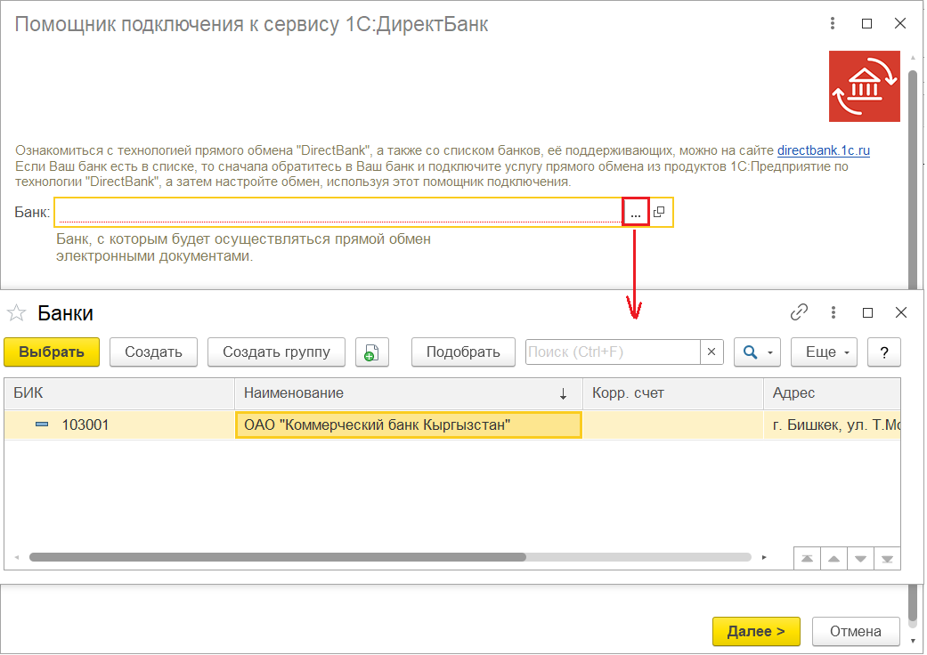Open bank selection via ellipsis button
The width and height of the screenshot is (927, 655).
pos(636,212)
